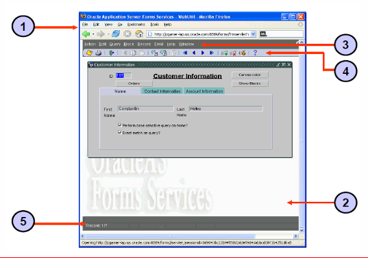Screen dimensions: 368x258
Task: Click the Exit door icon in Forms toolbar
Action: tap(112, 53)
